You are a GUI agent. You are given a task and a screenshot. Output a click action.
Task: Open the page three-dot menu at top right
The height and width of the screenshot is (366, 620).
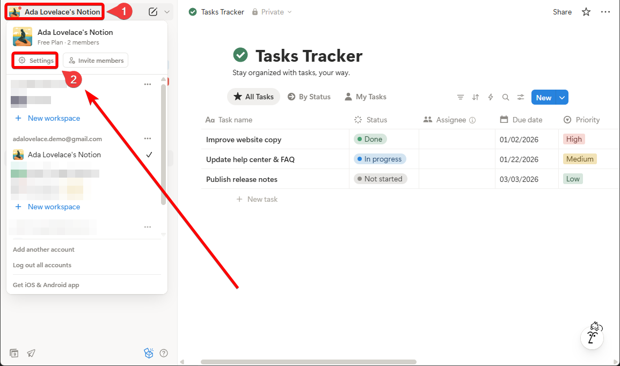(x=606, y=12)
